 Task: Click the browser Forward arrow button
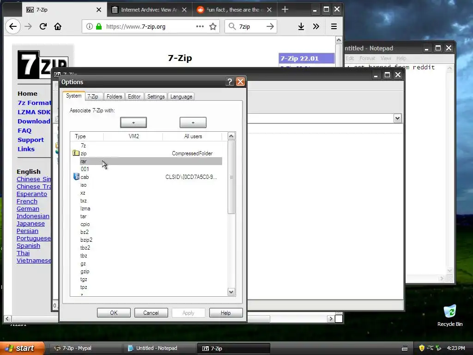point(28,26)
